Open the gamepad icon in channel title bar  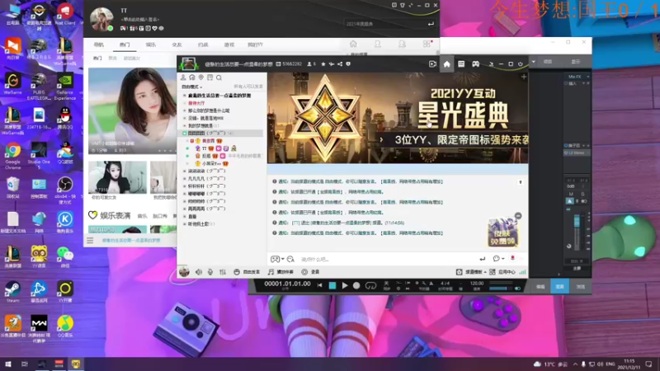(476, 64)
